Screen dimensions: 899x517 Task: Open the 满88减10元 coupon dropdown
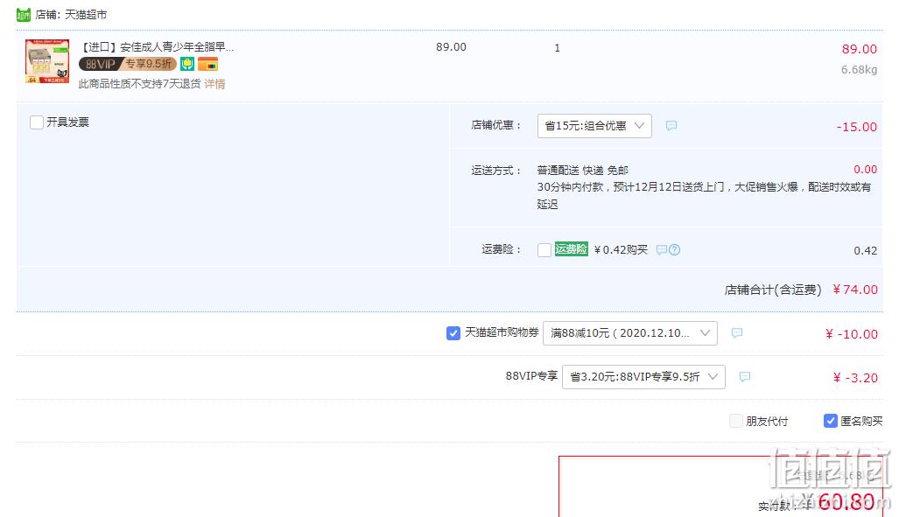[x=629, y=333]
